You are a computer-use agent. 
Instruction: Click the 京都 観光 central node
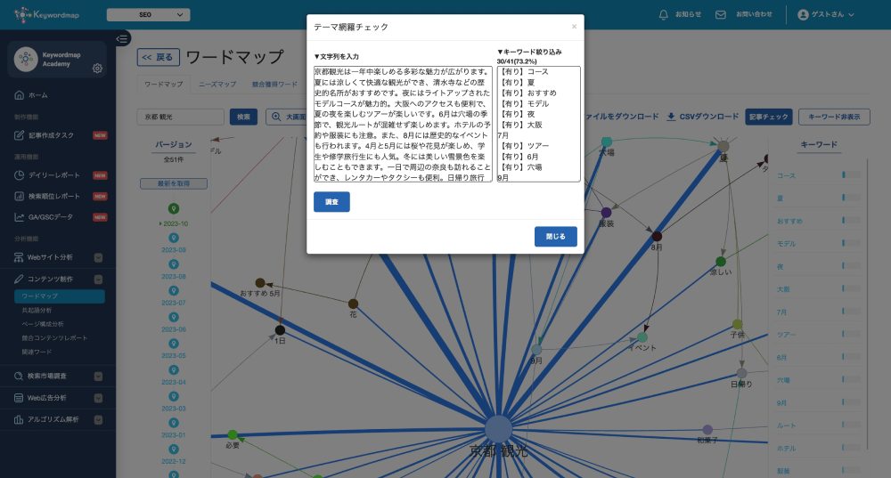(x=498, y=429)
